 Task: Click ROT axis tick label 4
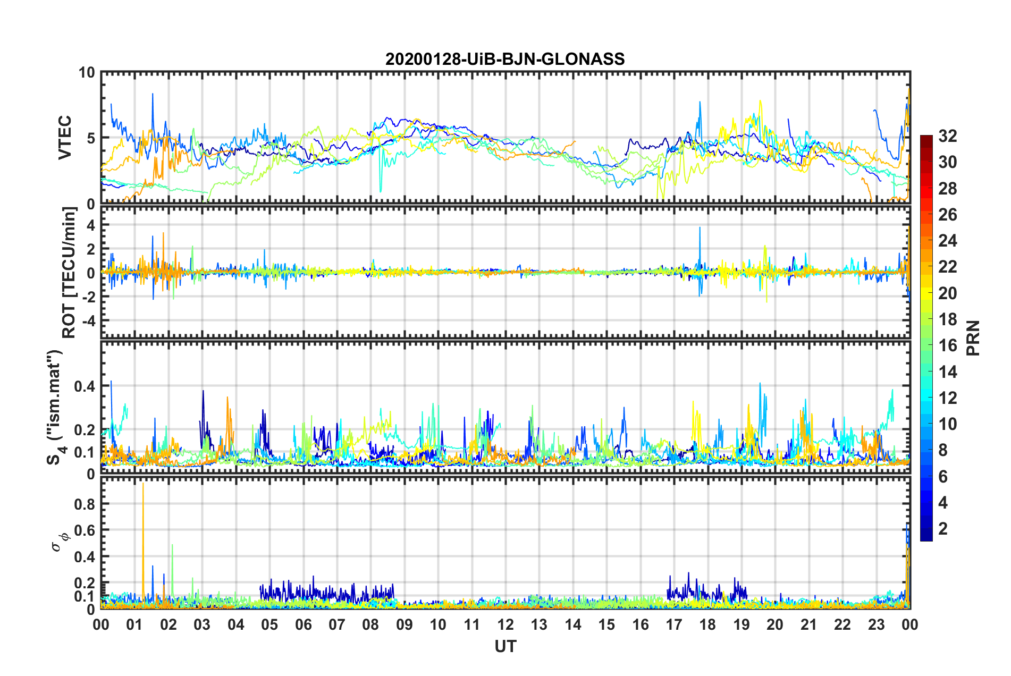coord(91,225)
